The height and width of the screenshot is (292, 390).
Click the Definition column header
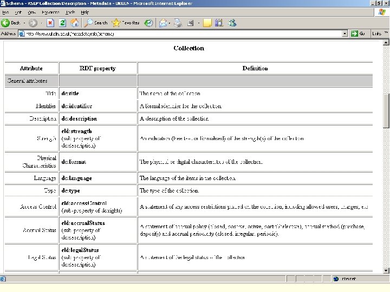[x=255, y=68]
